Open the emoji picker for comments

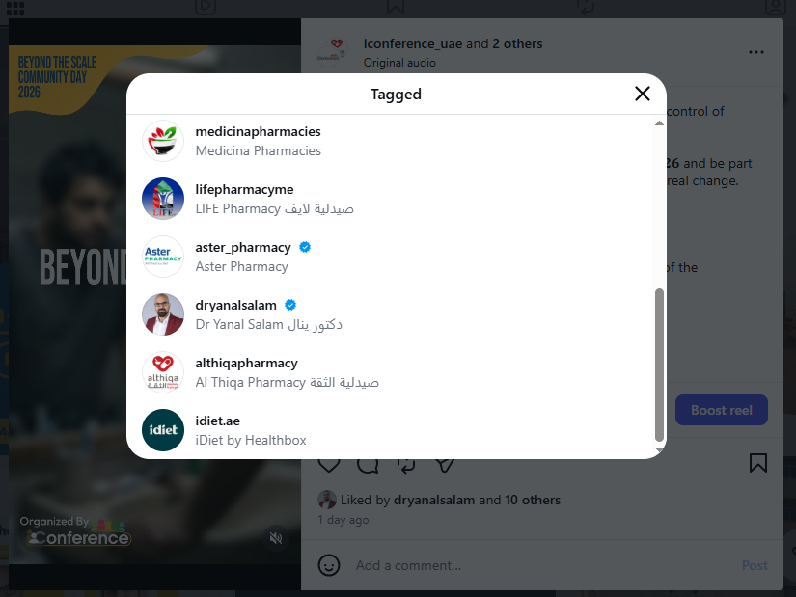point(329,565)
